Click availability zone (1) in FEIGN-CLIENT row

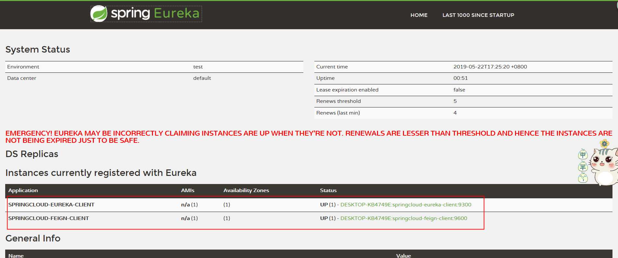227,218
